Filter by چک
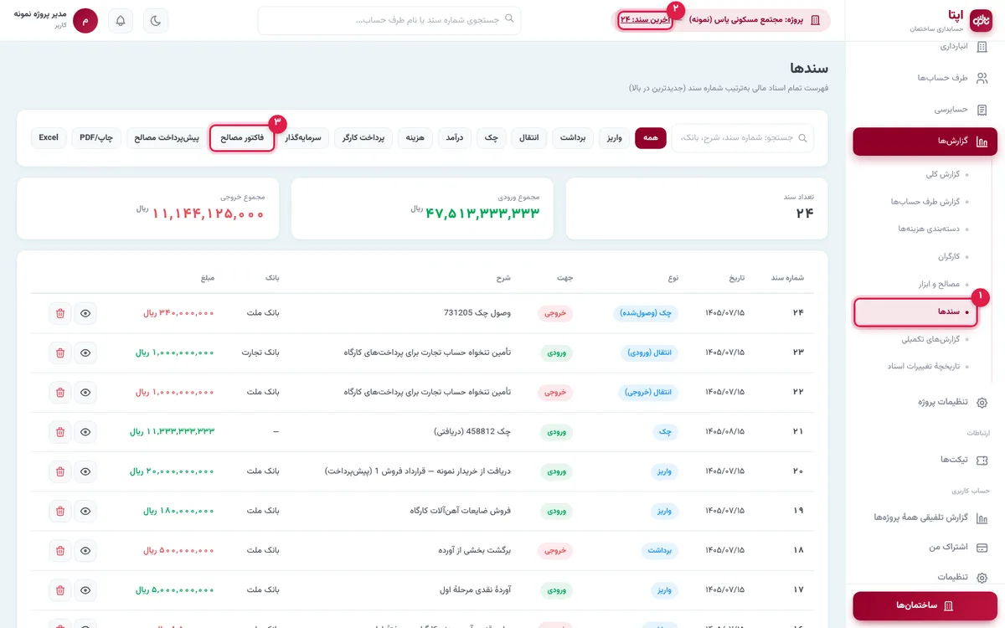Screen dimensions: 1005x628 point(492,138)
